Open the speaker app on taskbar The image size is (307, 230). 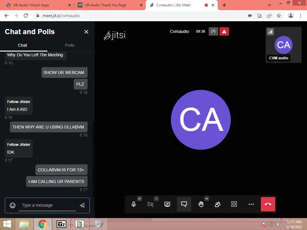click(98, 224)
